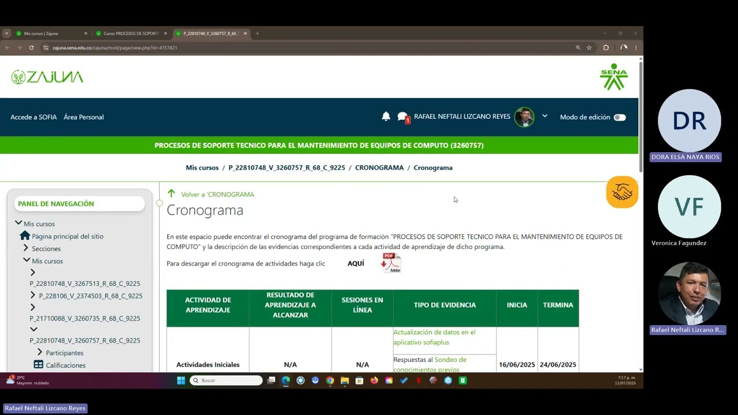Click the orange handshake floating button
Image resolution: width=738 pixels, height=415 pixels.
point(622,192)
